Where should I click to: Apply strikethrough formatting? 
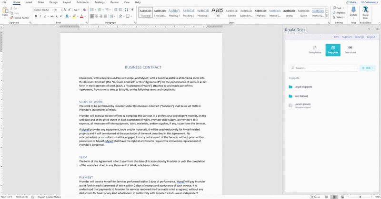tap(52, 16)
